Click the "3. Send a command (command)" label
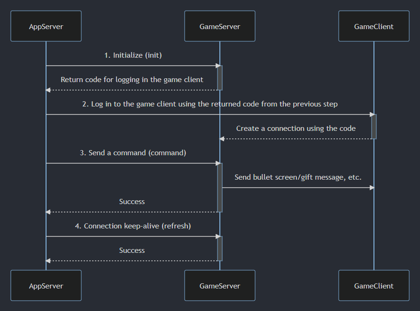Screen dimensions: 420x311 click(133, 153)
